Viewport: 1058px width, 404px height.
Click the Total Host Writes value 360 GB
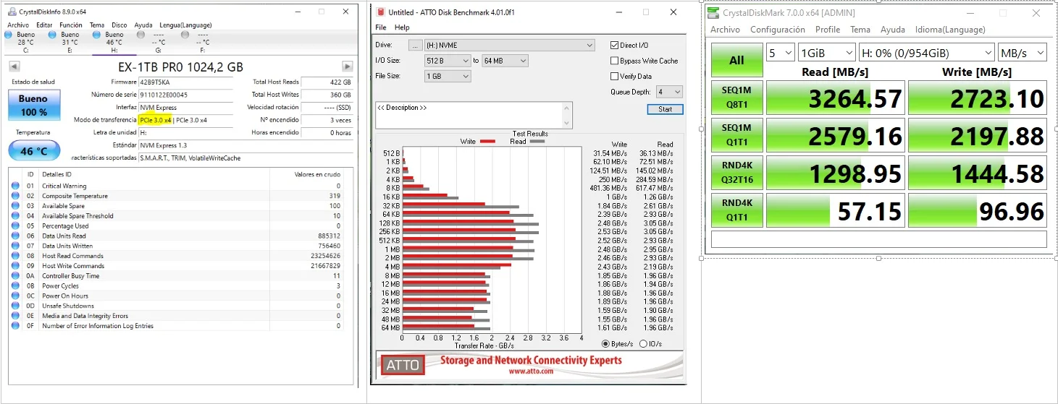click(327, 95)
